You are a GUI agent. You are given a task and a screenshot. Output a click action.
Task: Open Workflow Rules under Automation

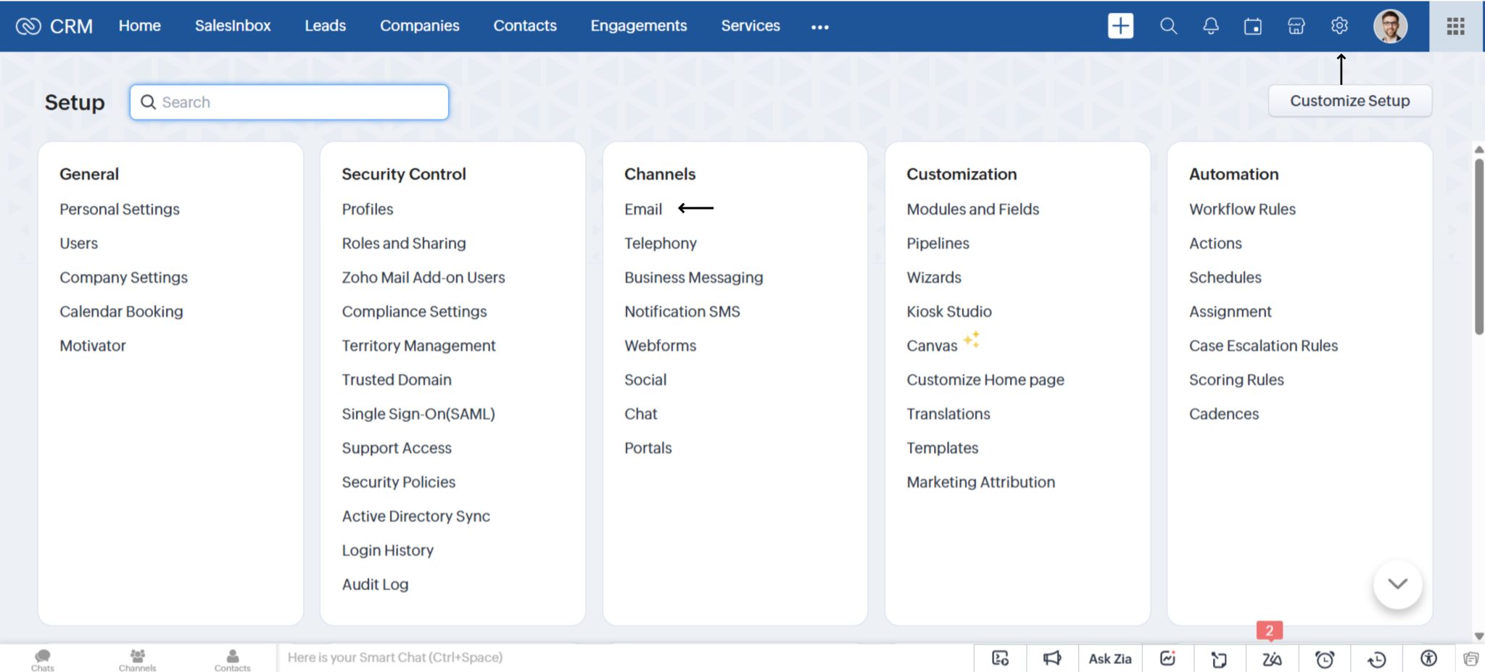pyautogui.click(x=1241, y=209)
